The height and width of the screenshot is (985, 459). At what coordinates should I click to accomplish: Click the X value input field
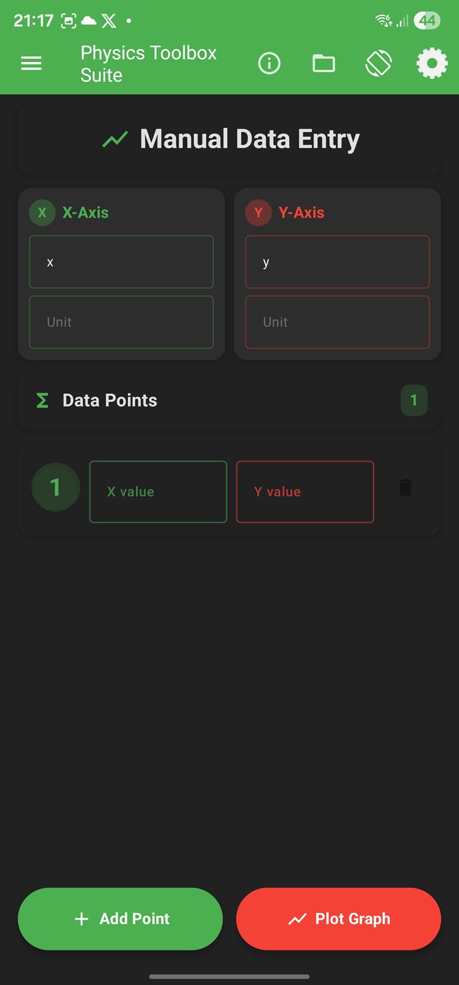(x=158, y=492)
